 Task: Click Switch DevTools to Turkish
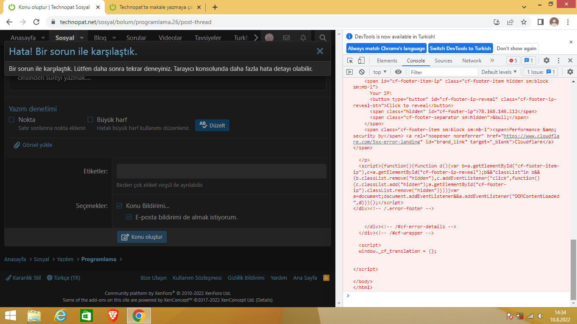(460, 49)
